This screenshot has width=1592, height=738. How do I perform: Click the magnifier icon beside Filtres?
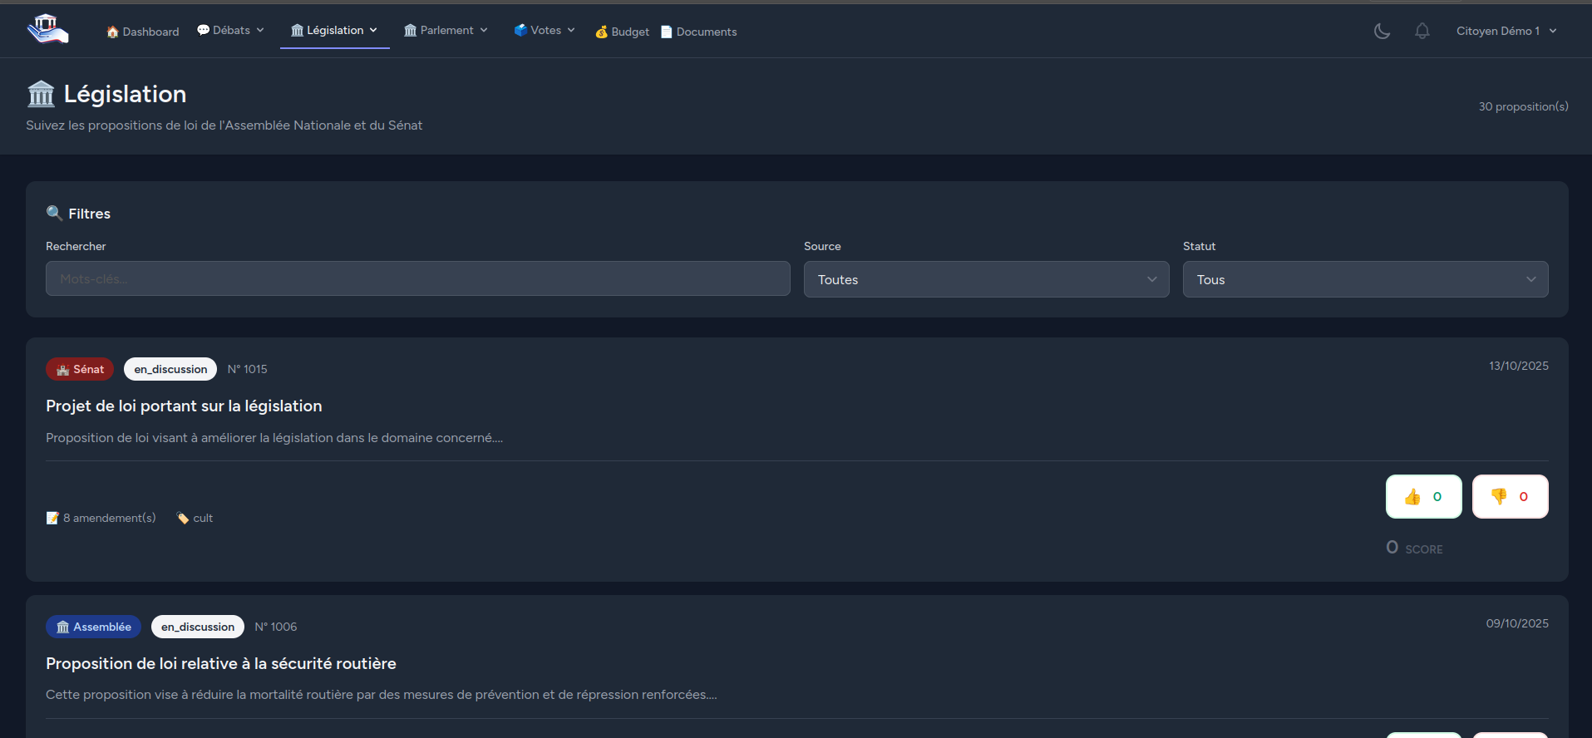54,213
